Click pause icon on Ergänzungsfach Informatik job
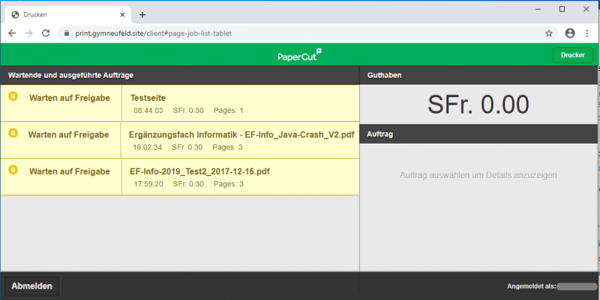 (x=13, y=133)
